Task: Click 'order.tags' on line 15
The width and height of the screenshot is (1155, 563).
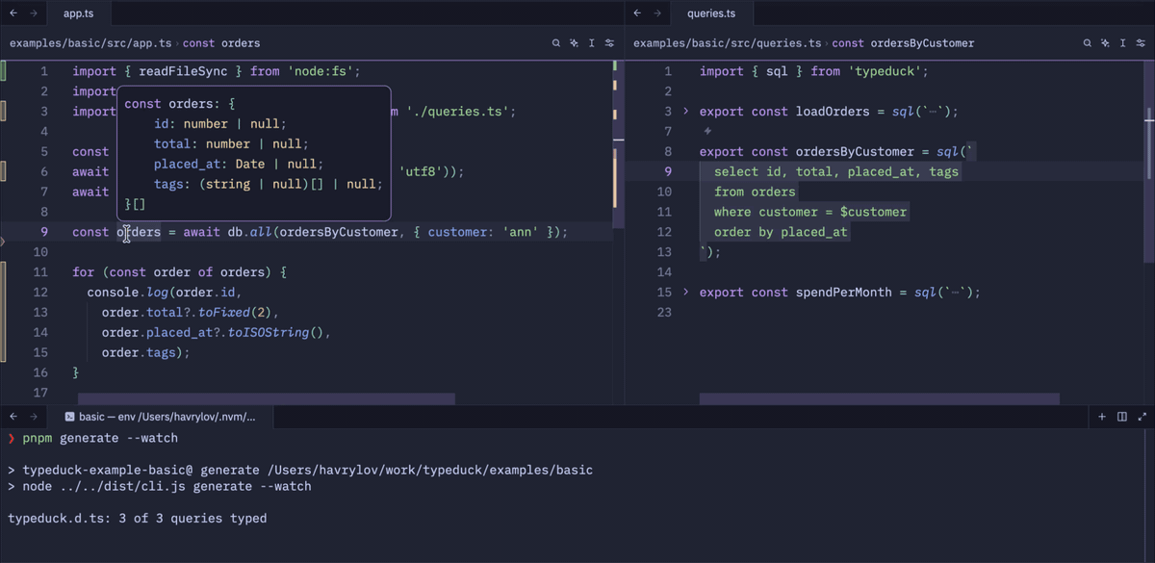Action: (139, 353)
